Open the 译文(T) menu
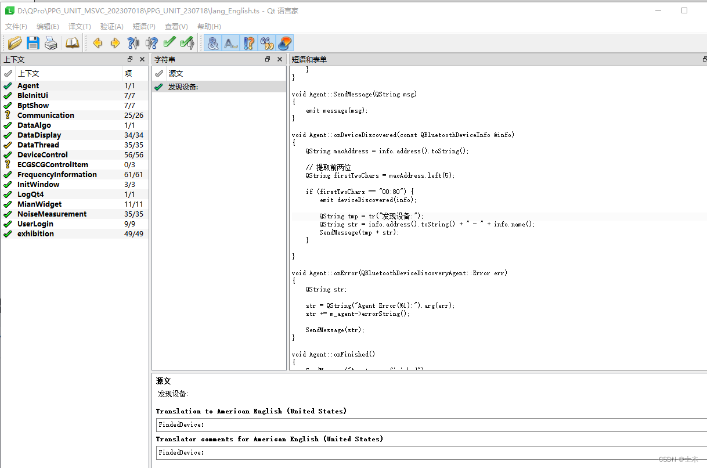Viewport: 707px width, 468px height. tap(80, 26)
